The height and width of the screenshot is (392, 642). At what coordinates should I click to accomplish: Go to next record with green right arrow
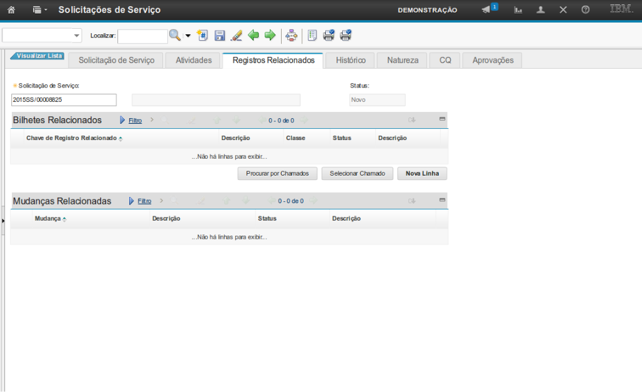[270, 36]
